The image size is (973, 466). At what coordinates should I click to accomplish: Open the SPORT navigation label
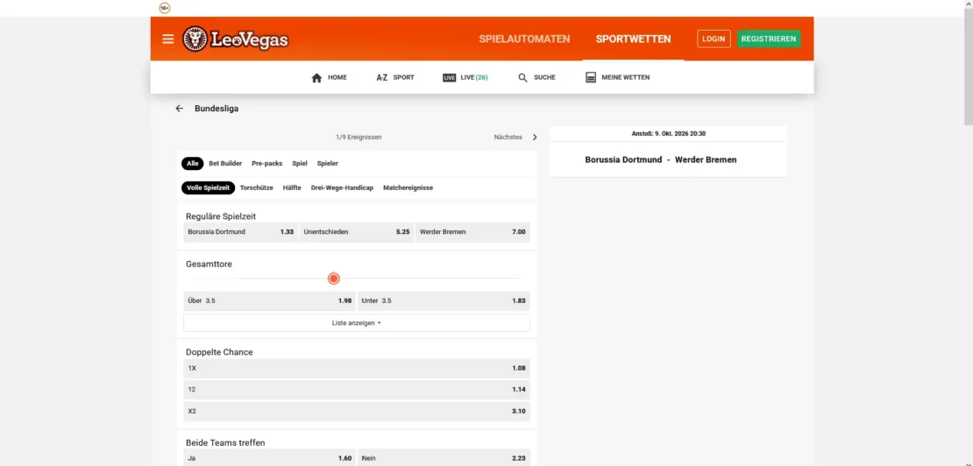404,77
